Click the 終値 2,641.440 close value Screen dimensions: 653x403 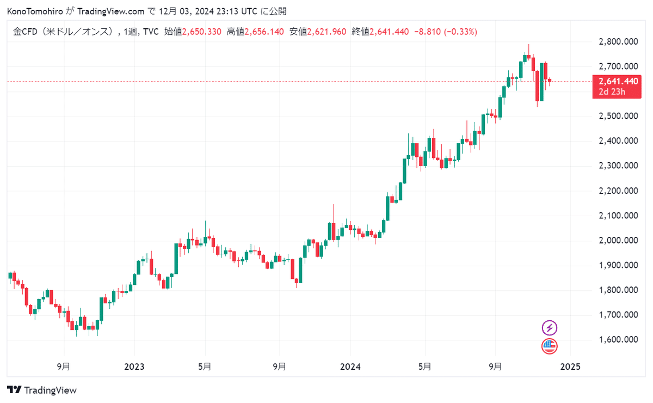380,32
